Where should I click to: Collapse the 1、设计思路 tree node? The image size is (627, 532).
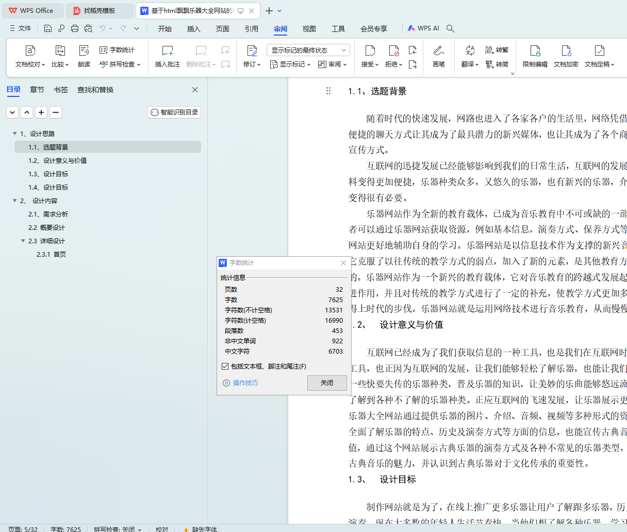[14, 134]
